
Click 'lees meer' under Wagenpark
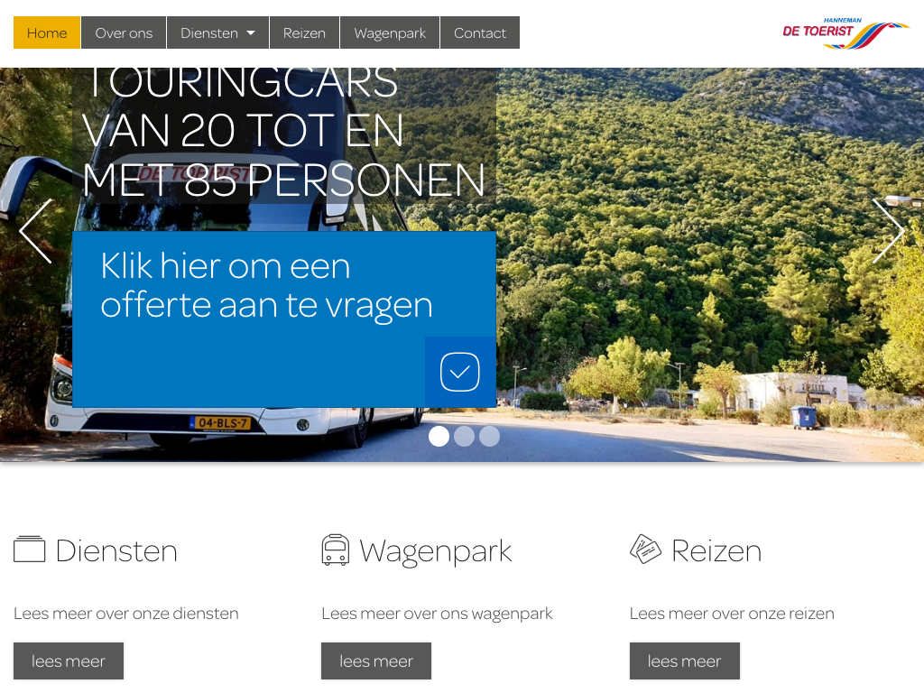376,661
